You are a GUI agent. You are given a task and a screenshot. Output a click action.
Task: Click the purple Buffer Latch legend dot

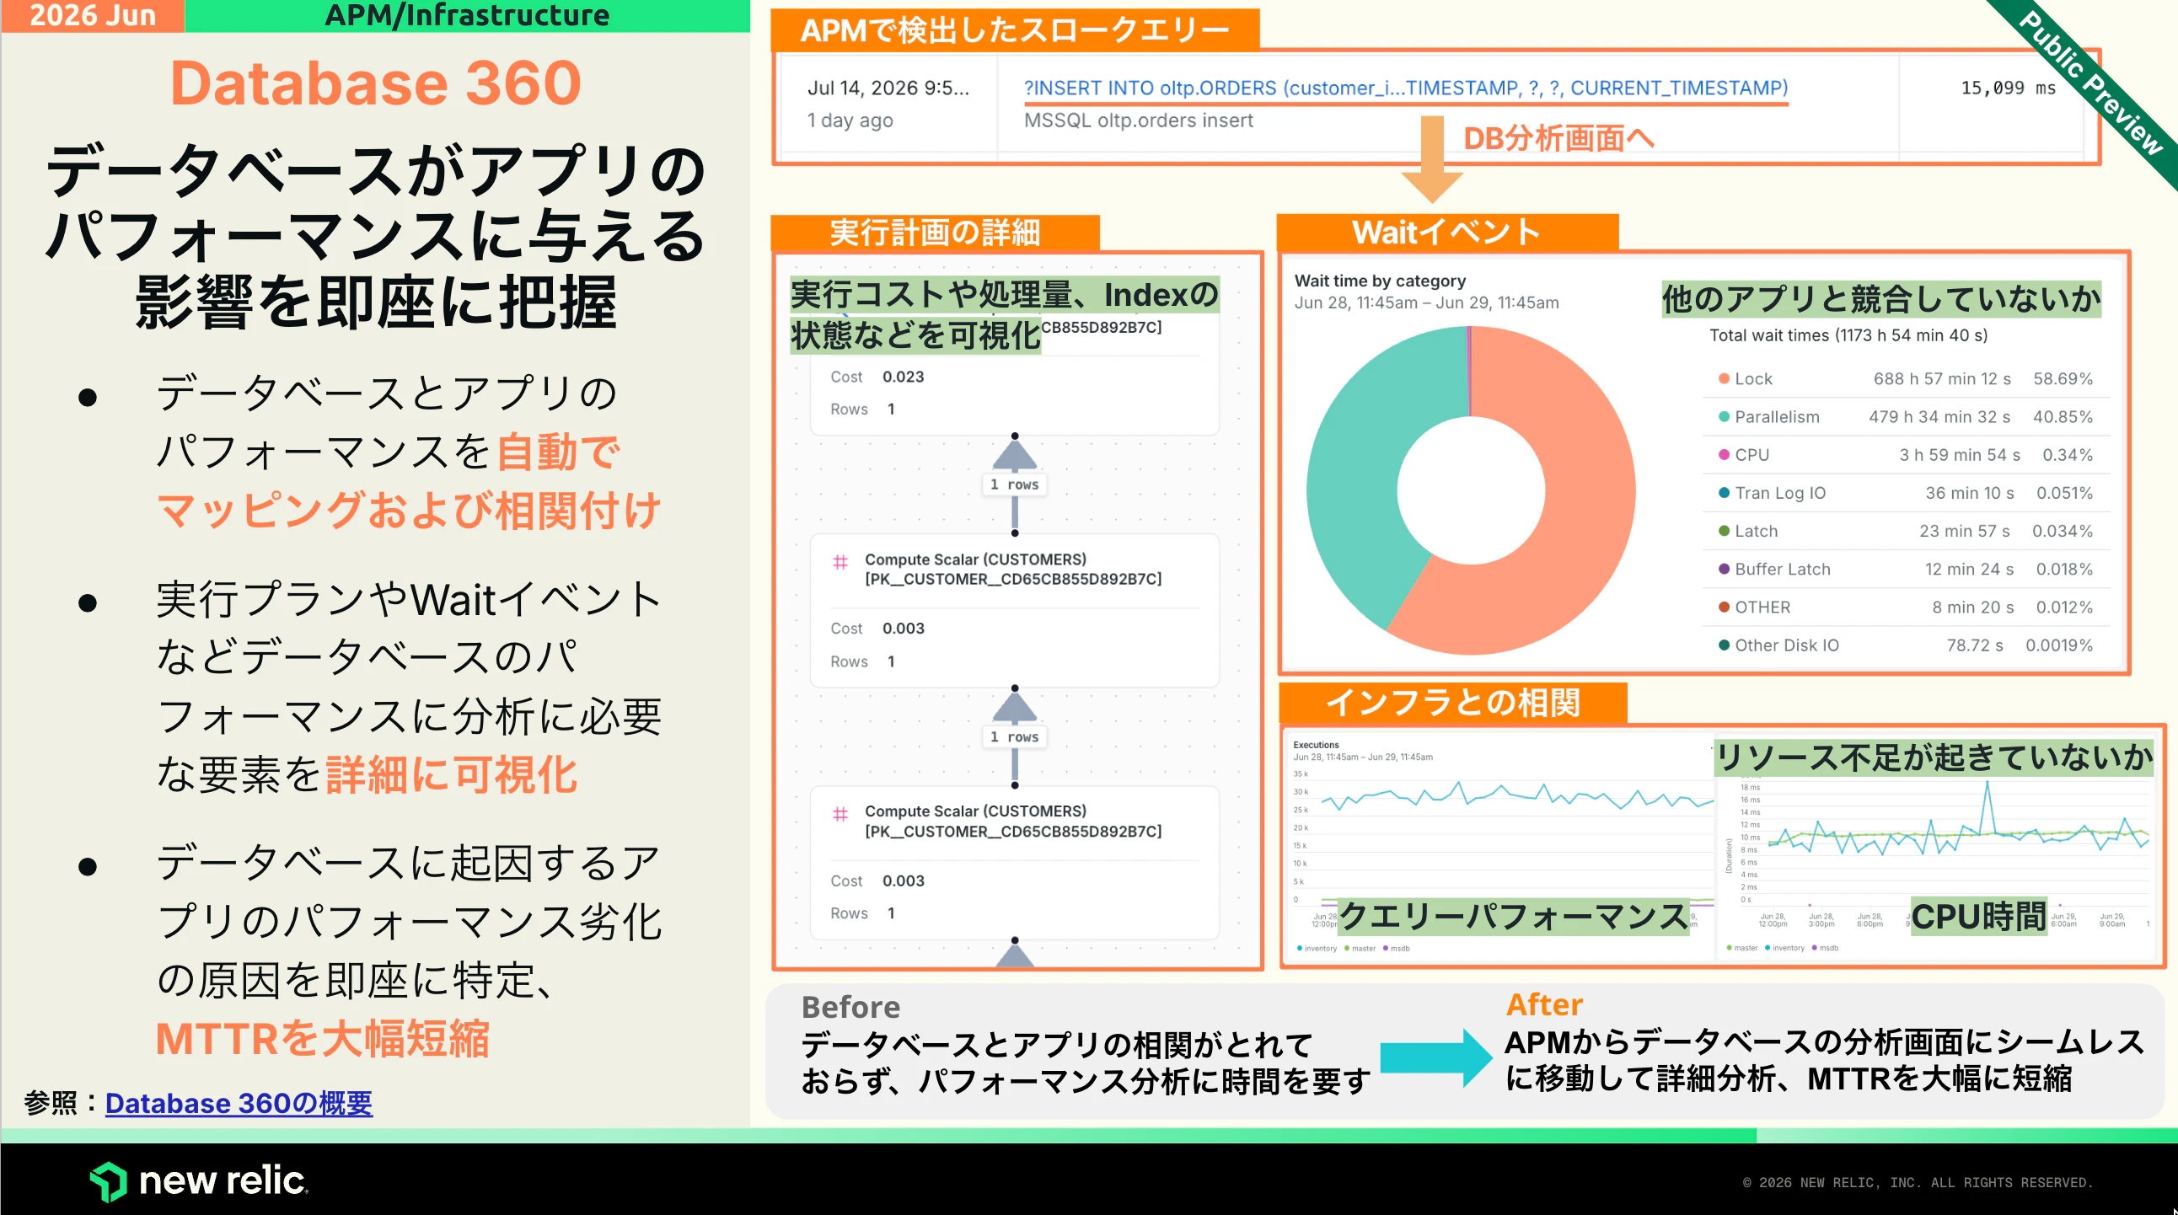[x=1724, y=569]
